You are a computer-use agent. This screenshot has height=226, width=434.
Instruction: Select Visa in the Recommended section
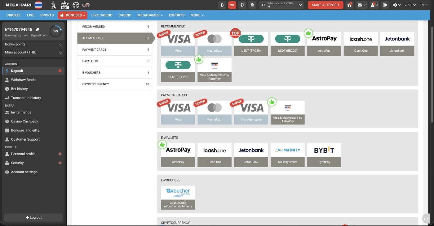pos(178,44)
